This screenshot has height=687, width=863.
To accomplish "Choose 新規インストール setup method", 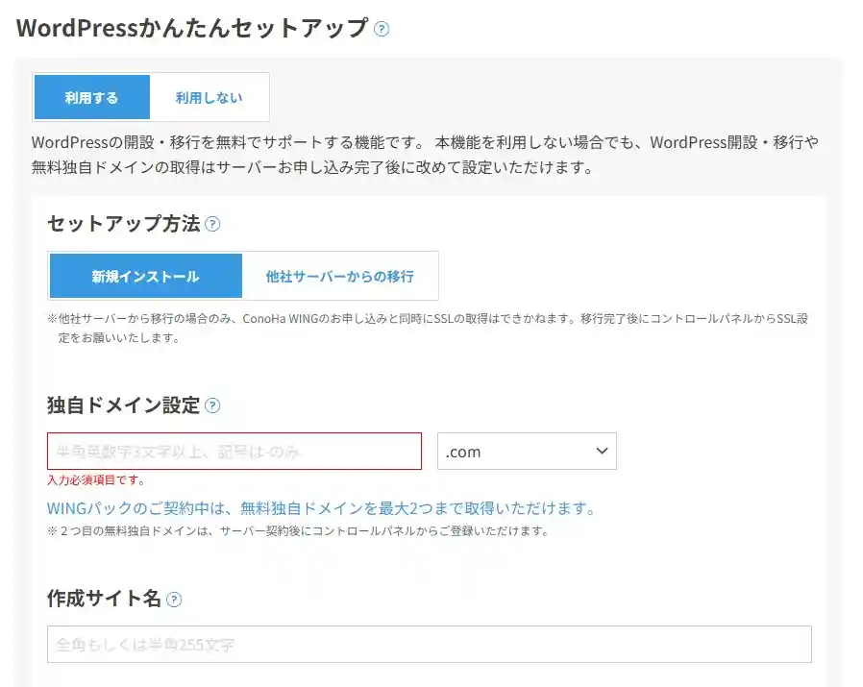I will pyautogui.click(x=146, y=276).
